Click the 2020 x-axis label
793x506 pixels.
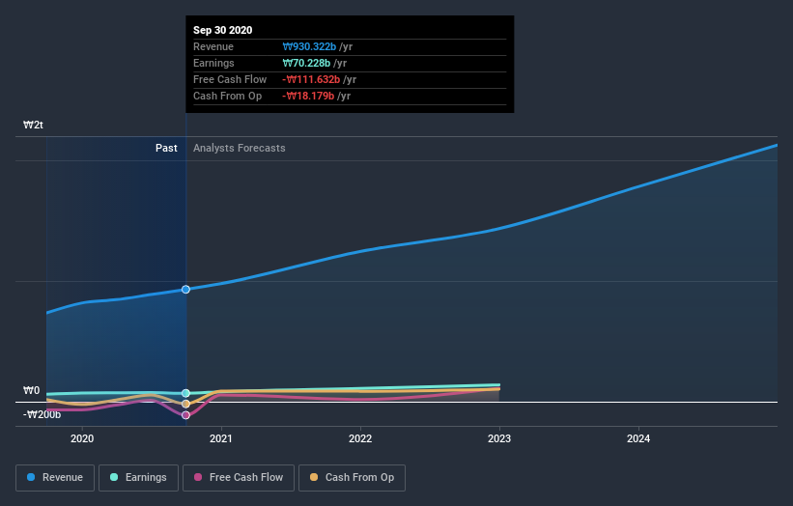pos(82,438)
